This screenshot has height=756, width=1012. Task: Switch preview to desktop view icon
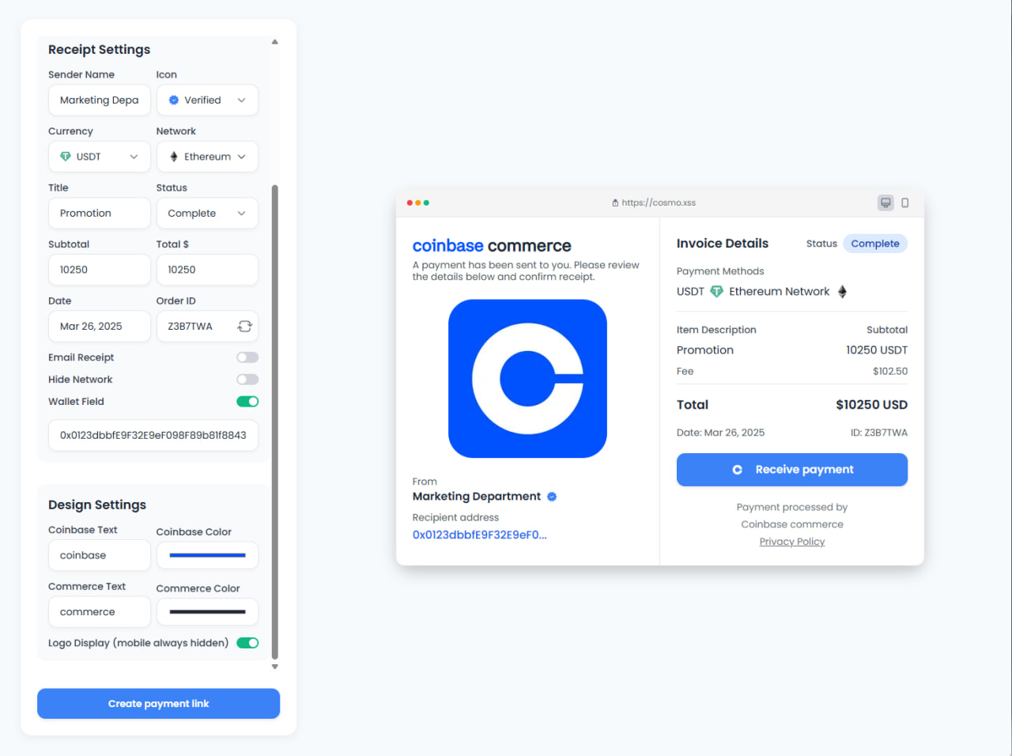point(885,203)
